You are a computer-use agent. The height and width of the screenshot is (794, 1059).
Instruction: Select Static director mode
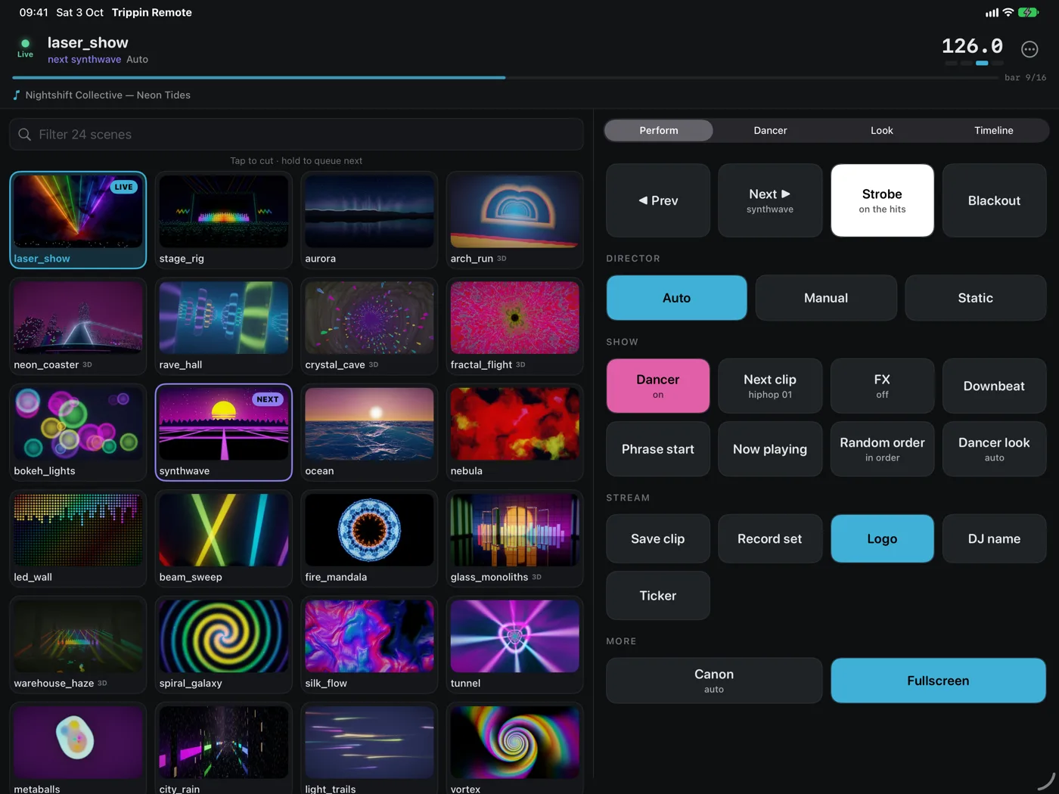tap(976, 298)
